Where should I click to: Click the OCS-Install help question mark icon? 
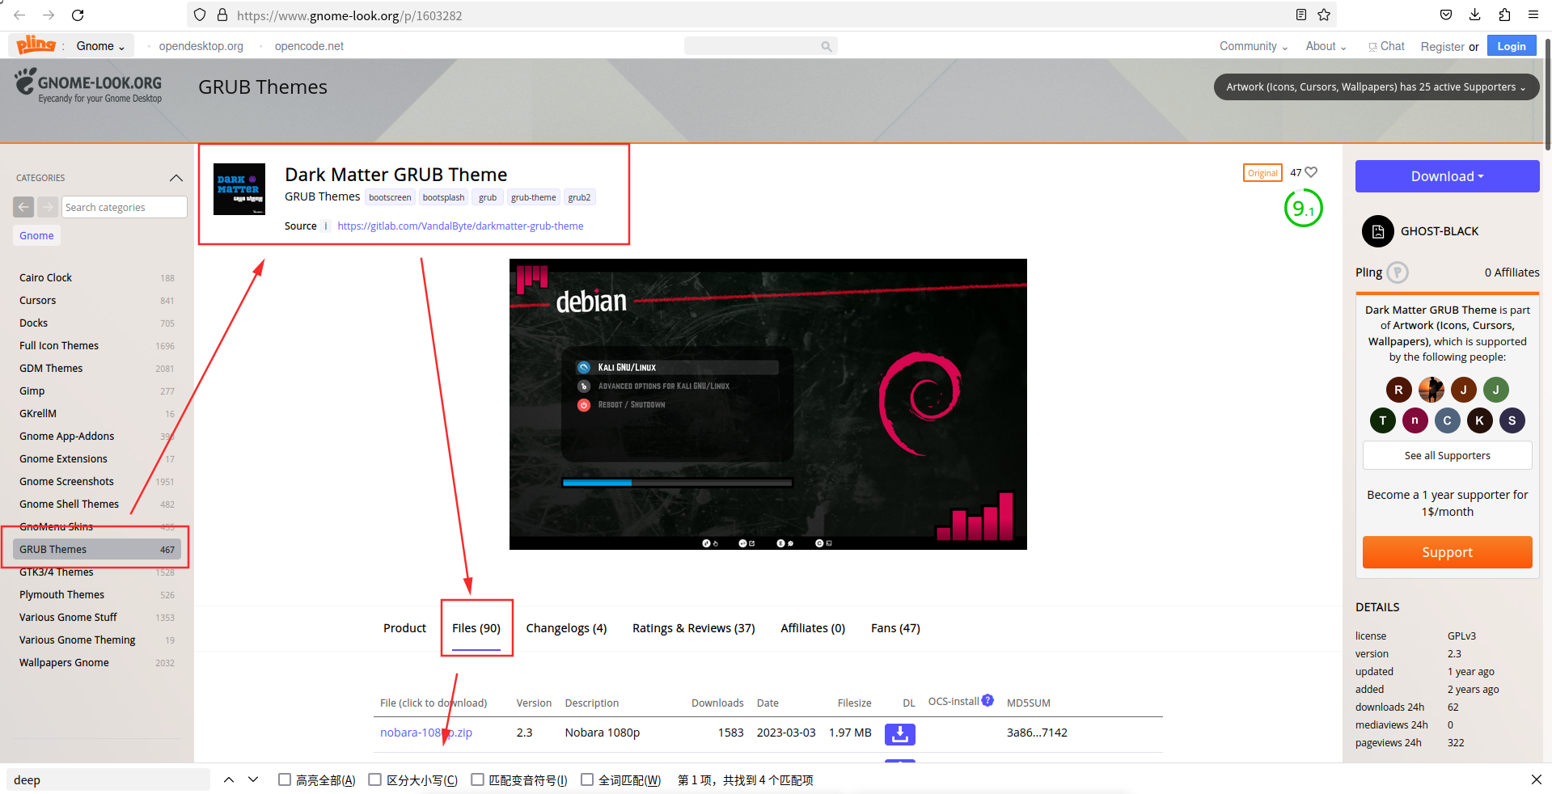click(987, 700)
